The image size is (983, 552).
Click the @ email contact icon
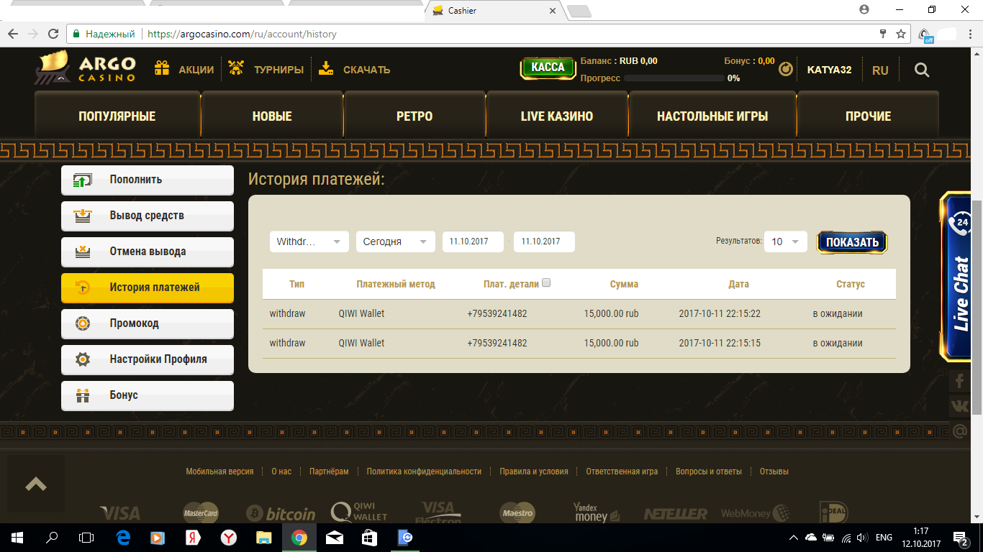960,431
